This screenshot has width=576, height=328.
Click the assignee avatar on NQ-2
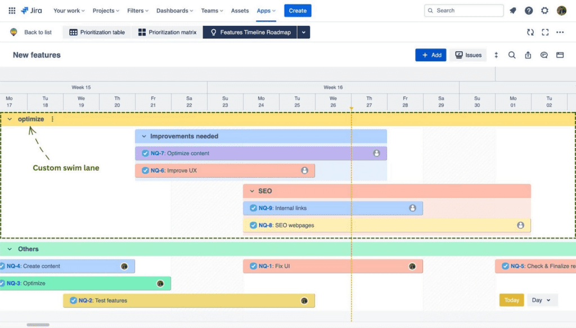coord(304,301)
